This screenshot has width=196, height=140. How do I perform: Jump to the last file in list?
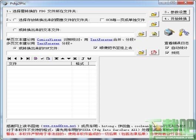(x=28, y=59)
